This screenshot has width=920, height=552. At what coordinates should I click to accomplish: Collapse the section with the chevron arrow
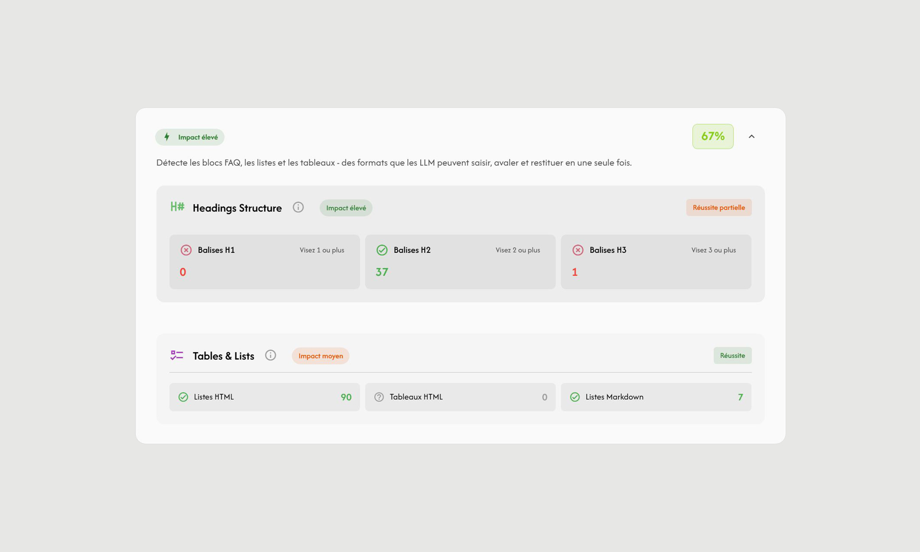(x=751, y=136)
